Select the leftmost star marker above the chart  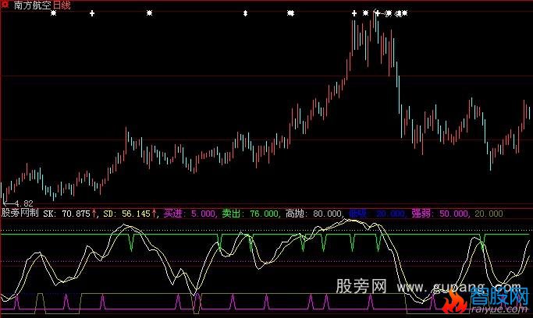click(53, 13)
